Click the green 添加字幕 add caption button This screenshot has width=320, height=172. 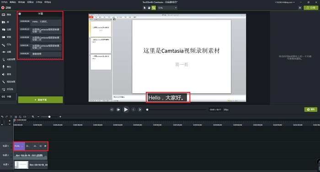point(40,100)
